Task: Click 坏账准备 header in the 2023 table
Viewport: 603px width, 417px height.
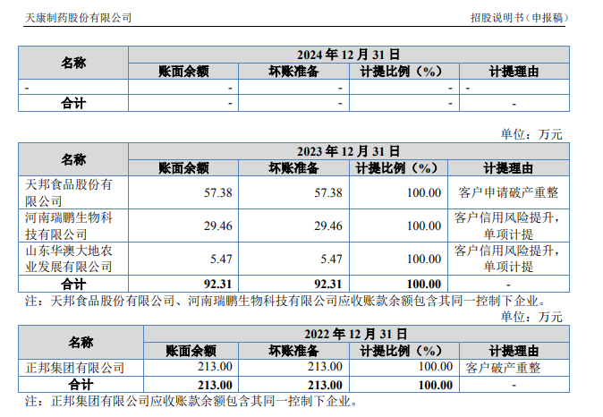Action: tap(293, 168)
